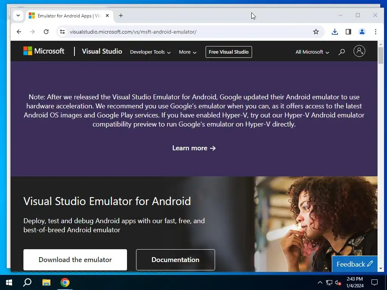The width and height of the screenshot is (387, 290).
Task: Select the Emulator for Android Apps tab
Action: [x=70, y=15]
